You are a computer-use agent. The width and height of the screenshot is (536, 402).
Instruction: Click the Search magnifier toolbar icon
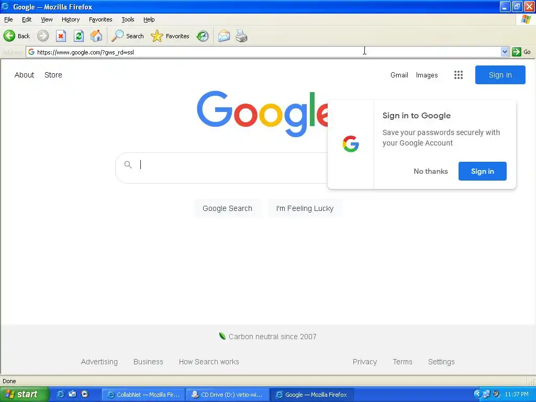point(118,36)
